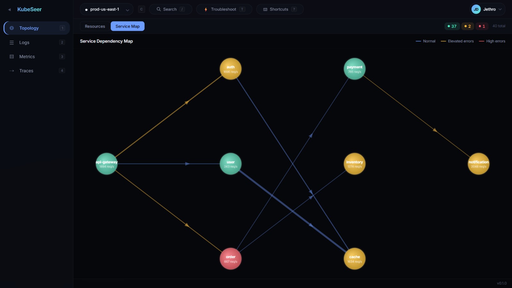Click the Service Dependency Map heading
Screen dimensions: 512x288
[x=106, y=41]
